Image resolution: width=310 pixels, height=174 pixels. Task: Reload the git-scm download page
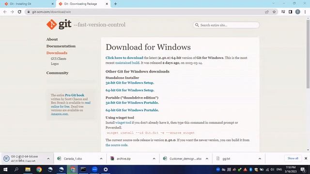(x=19, y=12)
